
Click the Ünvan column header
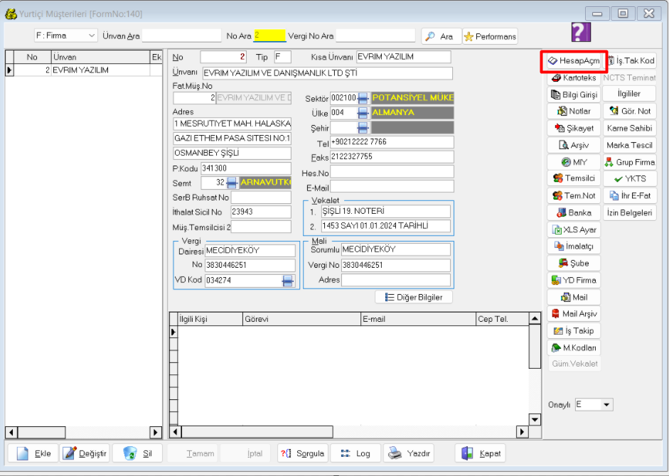pyautogui.click(x=101, y=57)
